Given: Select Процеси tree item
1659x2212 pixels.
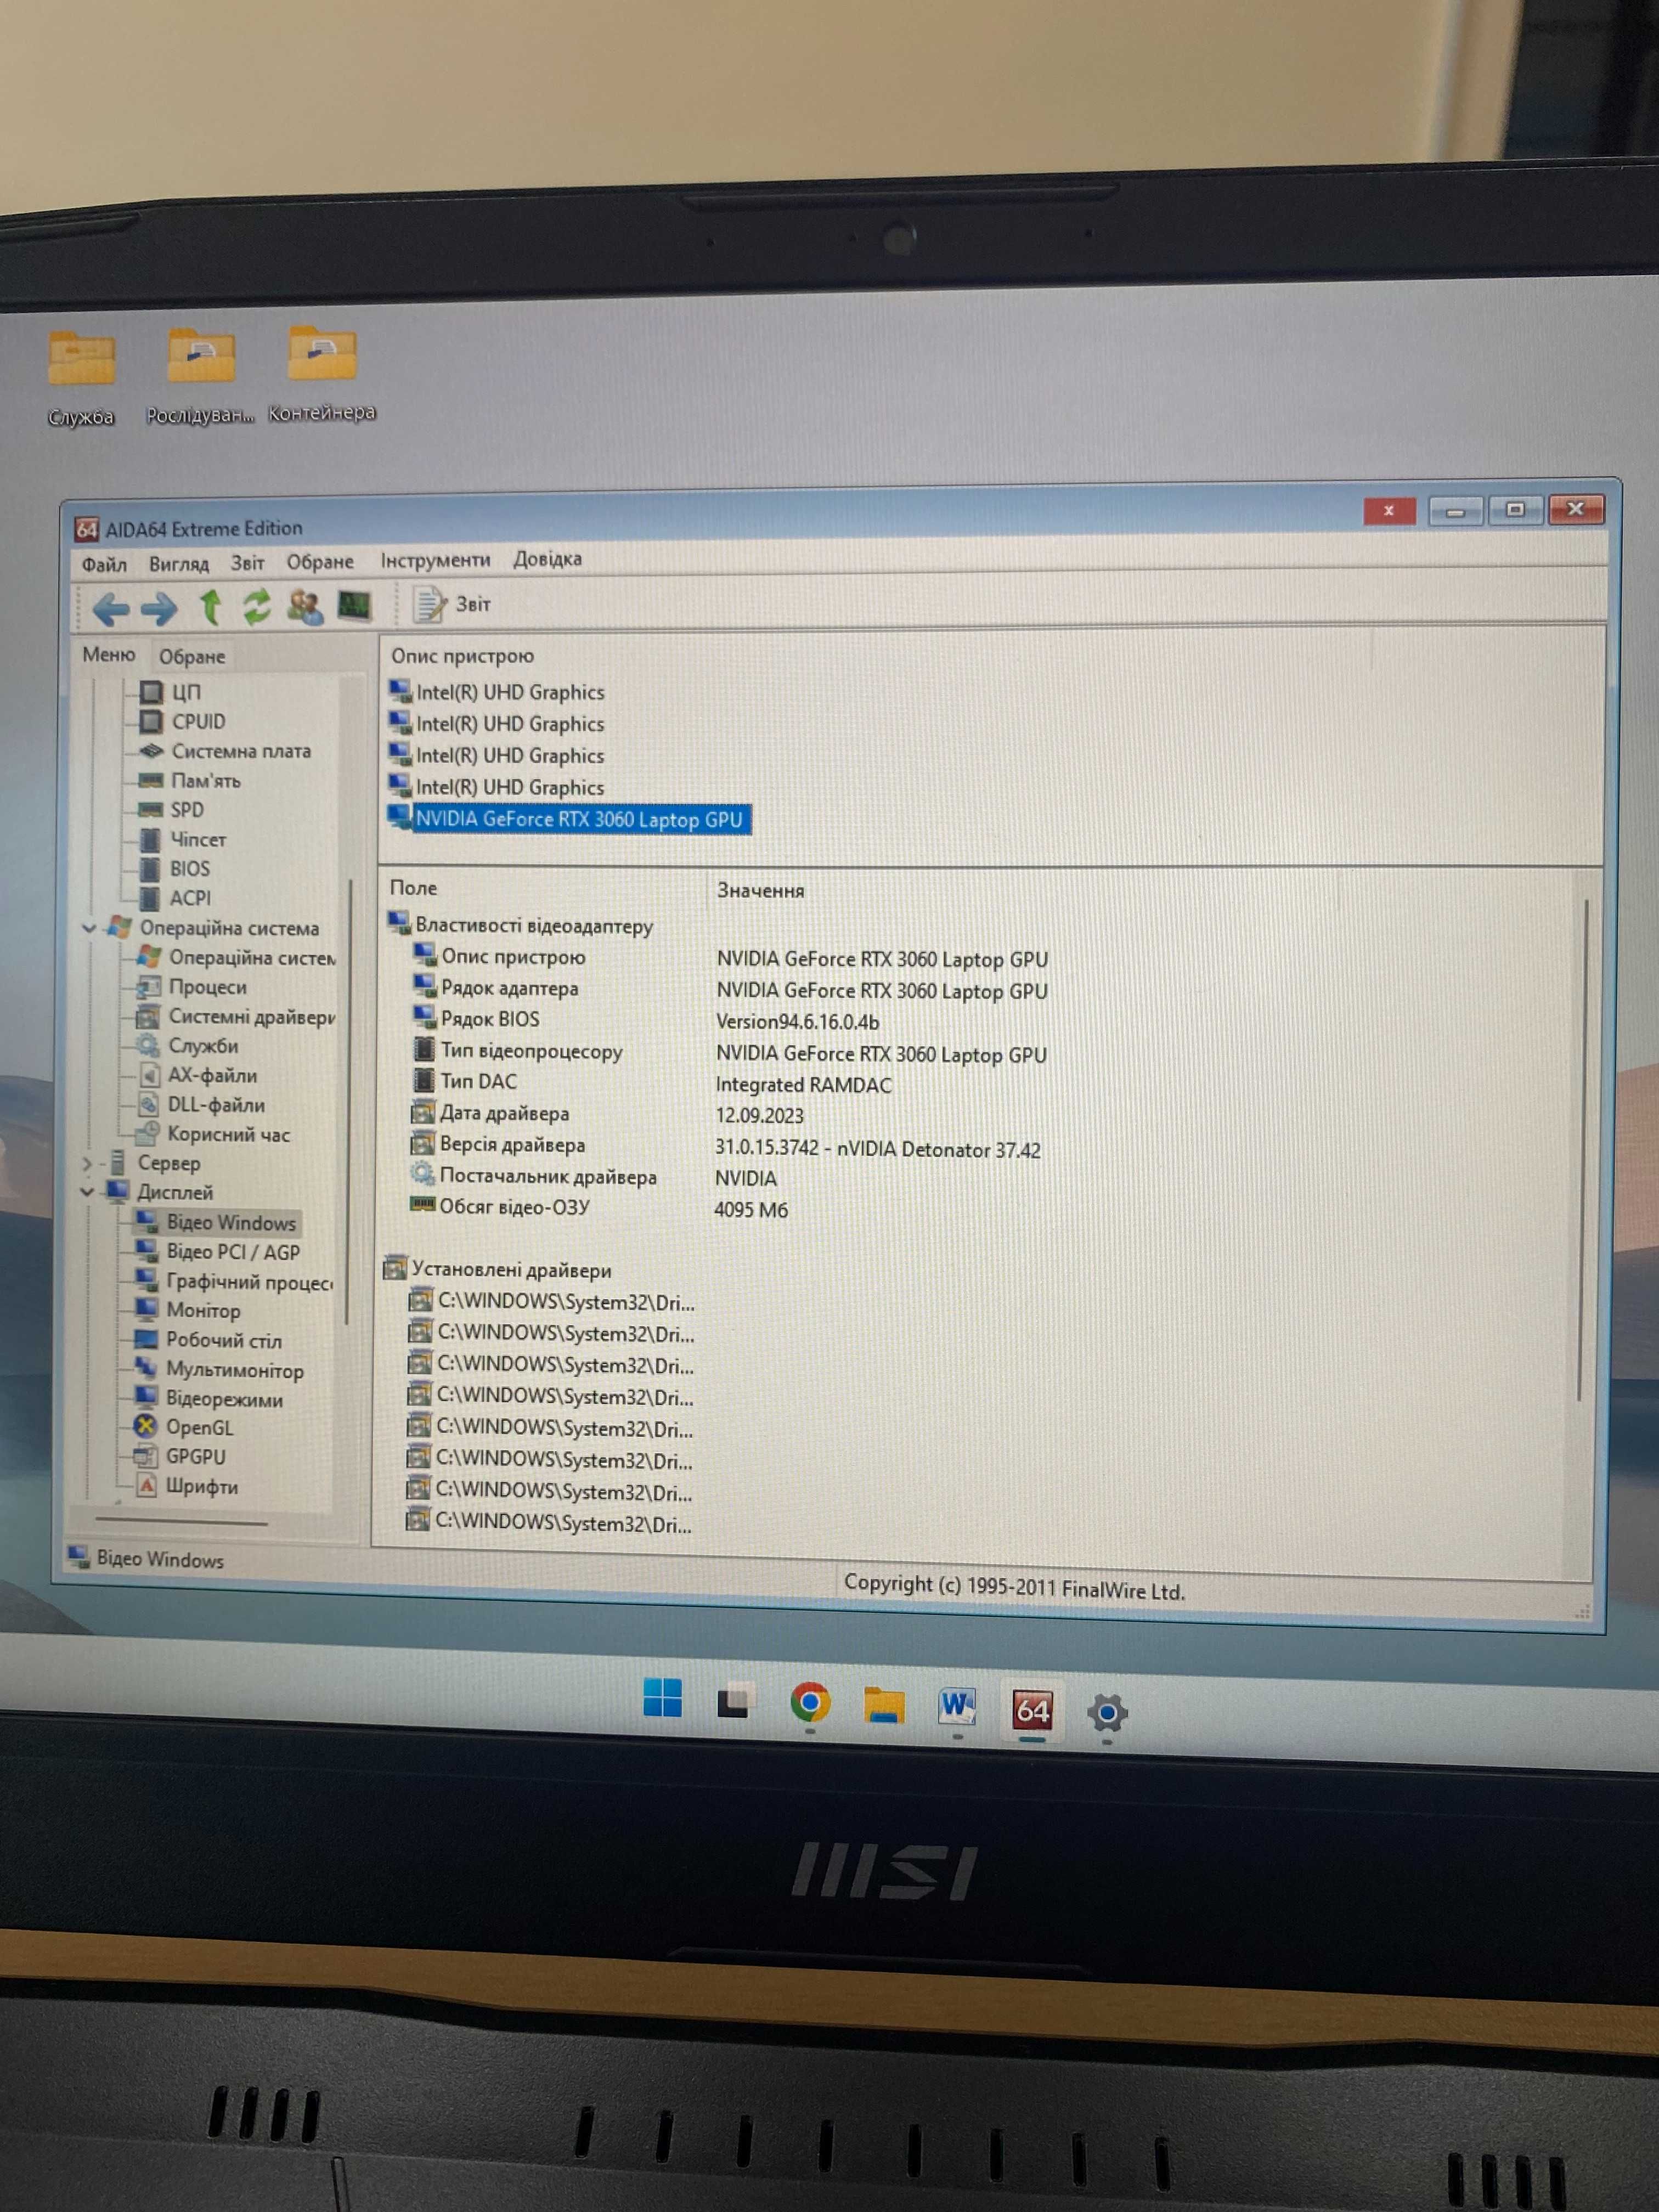Looking at the screenshot, I should point(192,987).
